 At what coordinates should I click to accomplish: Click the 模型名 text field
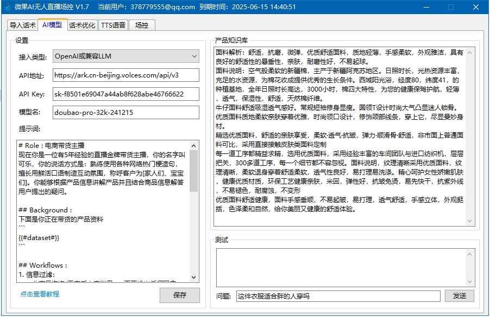point(126,112)
